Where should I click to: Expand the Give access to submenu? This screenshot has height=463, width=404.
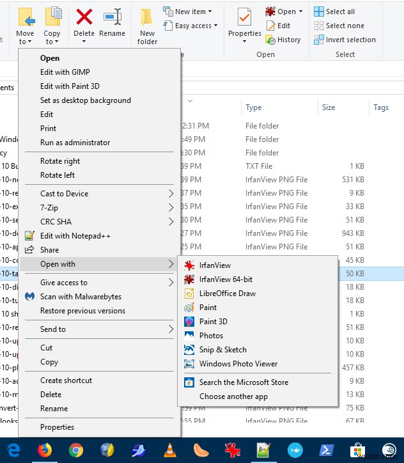pyautogui.click(x=171, y=283)
